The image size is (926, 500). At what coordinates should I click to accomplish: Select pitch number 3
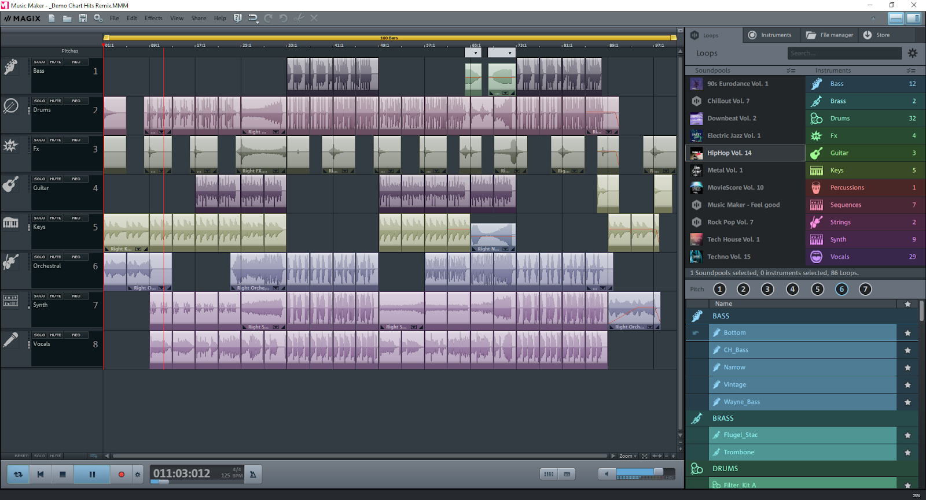coord(767,289)
